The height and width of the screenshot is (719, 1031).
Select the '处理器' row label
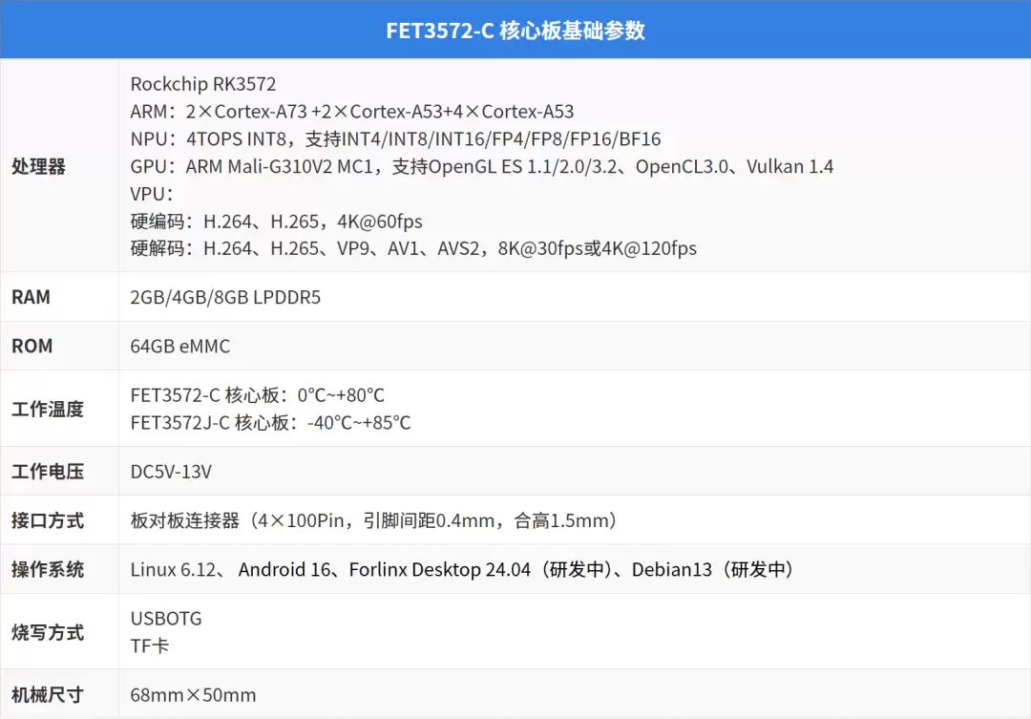tap(39, 166)
